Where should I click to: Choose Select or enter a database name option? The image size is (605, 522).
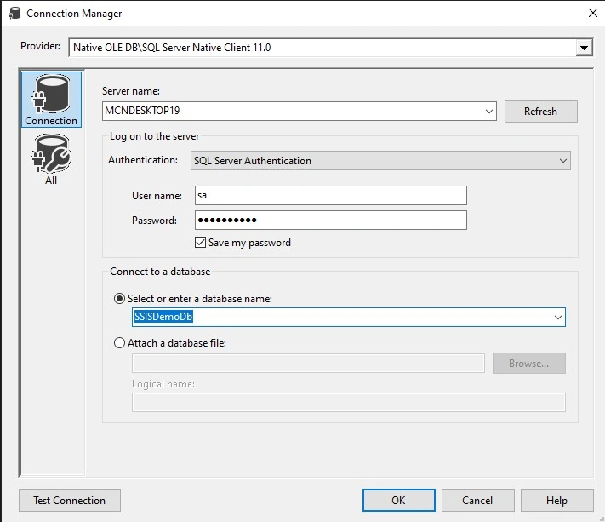click(x=120, y=298)
